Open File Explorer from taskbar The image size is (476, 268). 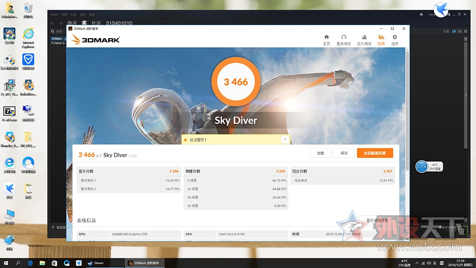(42, 263)
